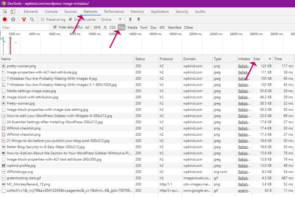Sort by the Name column header
Screen dimensions: 295x197
67,59
